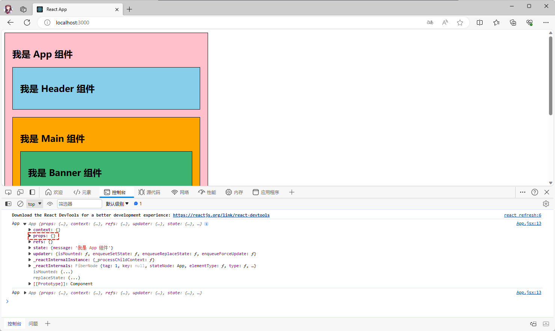This screenshot has width=555, height=331.
Task: Add page to favorites with the star icon
Action: click(460, 23)
